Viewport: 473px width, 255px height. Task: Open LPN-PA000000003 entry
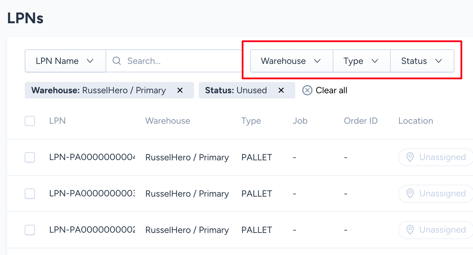(x=92, y=193)
